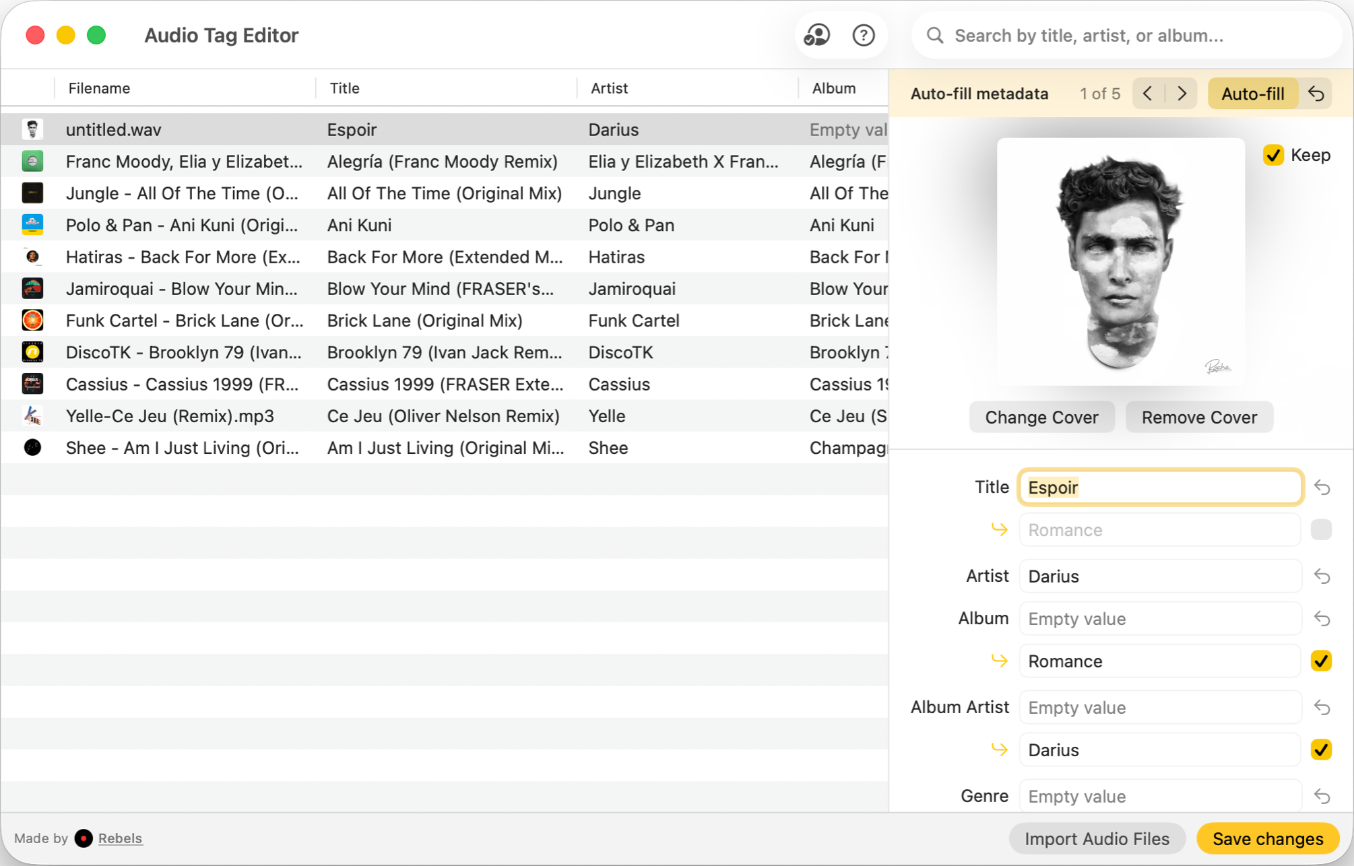Click the user accounts icon in the title bar
The height and width of the screenshot is (866, 1354).
tap(816, 35)
